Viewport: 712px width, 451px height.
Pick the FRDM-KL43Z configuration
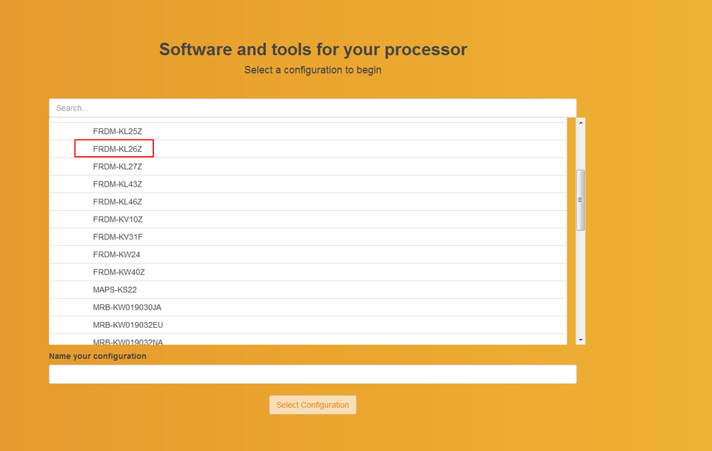(308, 185)
